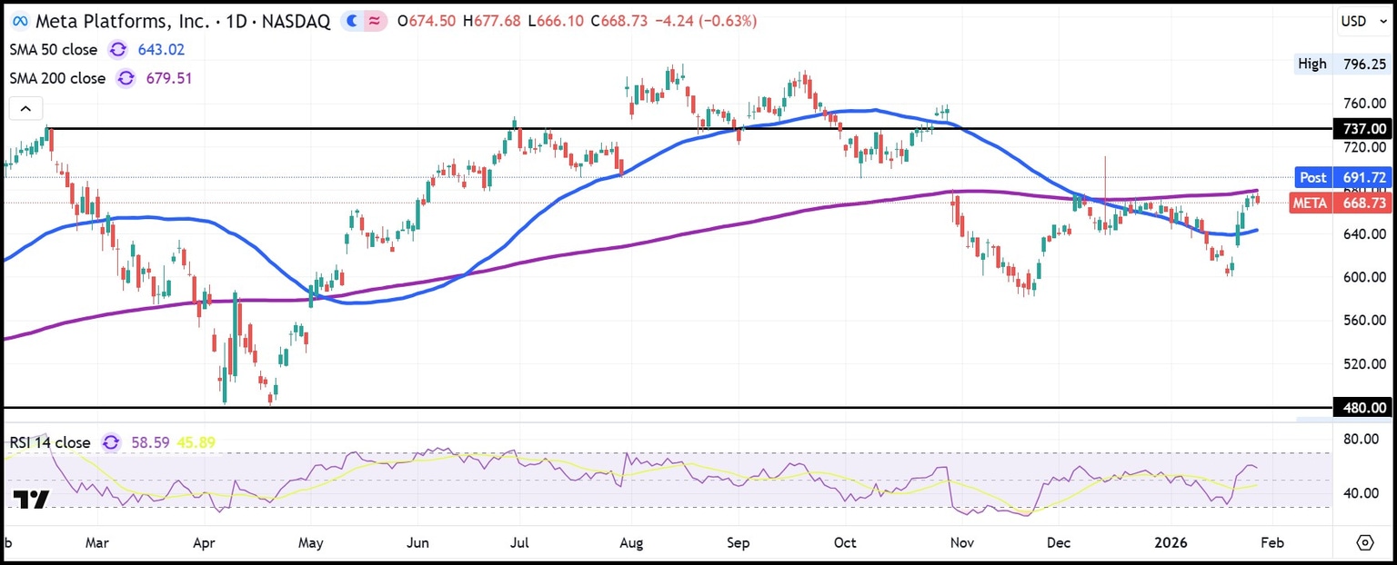Click the red META price label
Viewport: 1397px width, 565px height.
1342,203
